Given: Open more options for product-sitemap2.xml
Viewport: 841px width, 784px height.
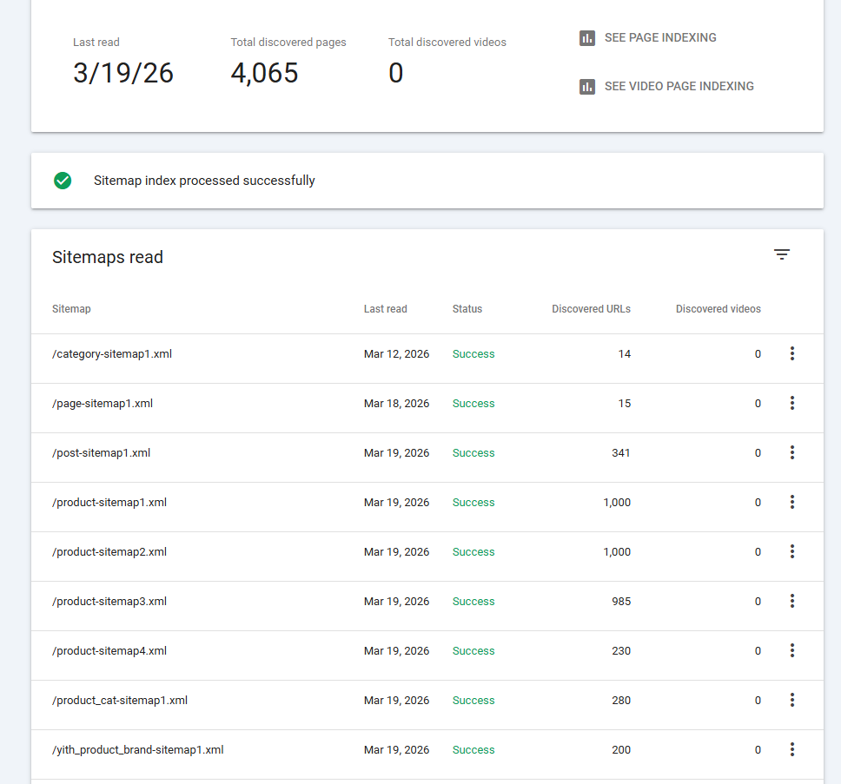Looking at the screenshot, I should (791, 551).
